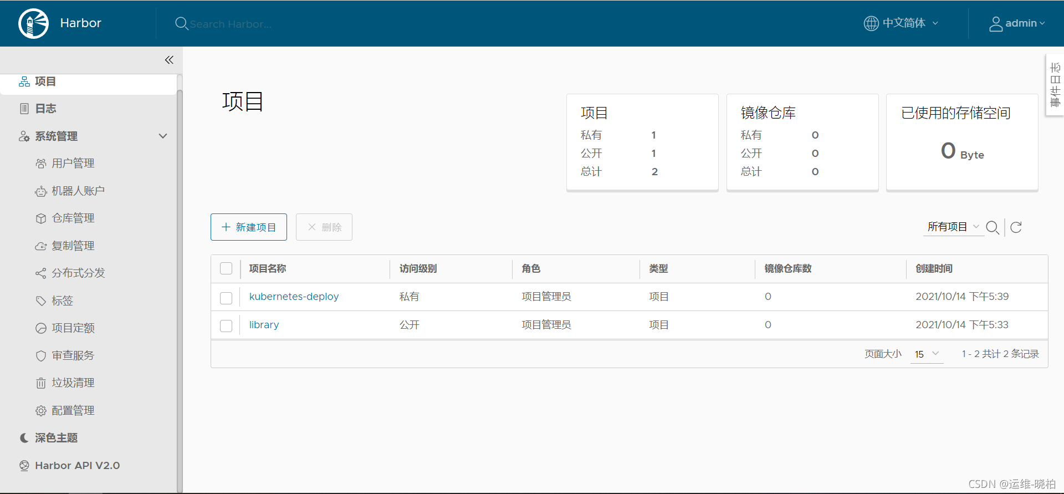Screen dimensions: 1064x494
Task: Click the globe language icon
Action: (871, 23)
